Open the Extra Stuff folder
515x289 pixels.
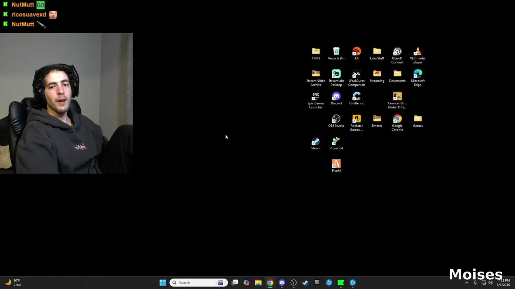click(377, 53)
